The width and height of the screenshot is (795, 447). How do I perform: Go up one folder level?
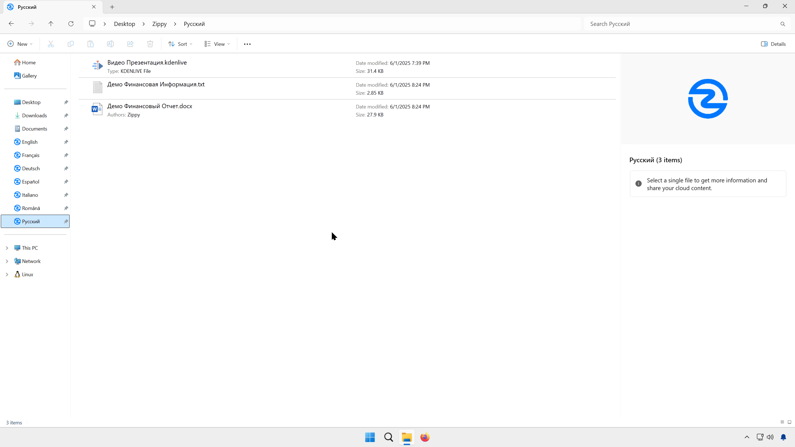pos(51,24)
